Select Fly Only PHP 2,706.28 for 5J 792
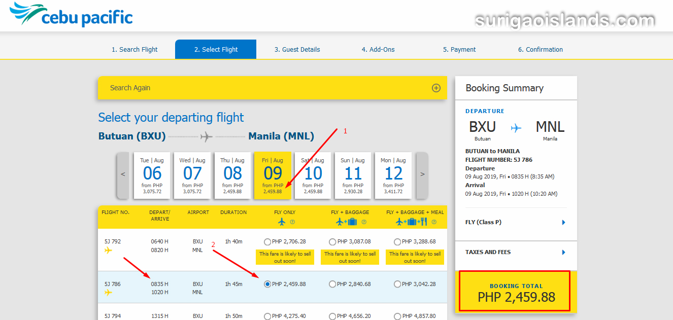This screenshot has height=320, width=673. pos(267,242)
